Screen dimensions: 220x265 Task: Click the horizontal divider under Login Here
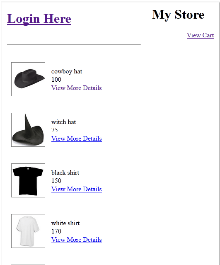tap(74, 44)
